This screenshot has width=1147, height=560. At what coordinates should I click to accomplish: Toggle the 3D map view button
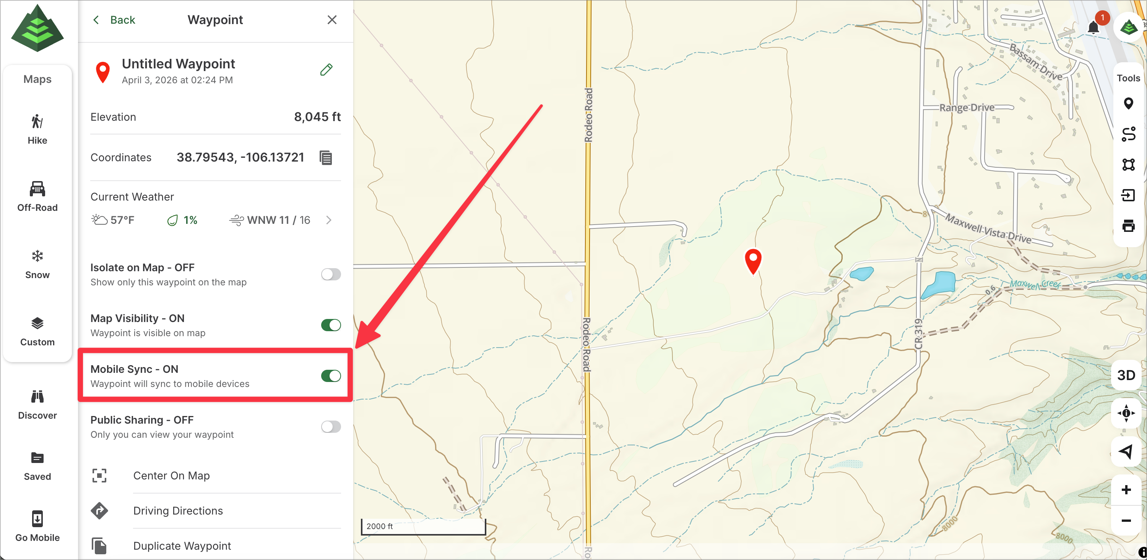[1126, 375]
